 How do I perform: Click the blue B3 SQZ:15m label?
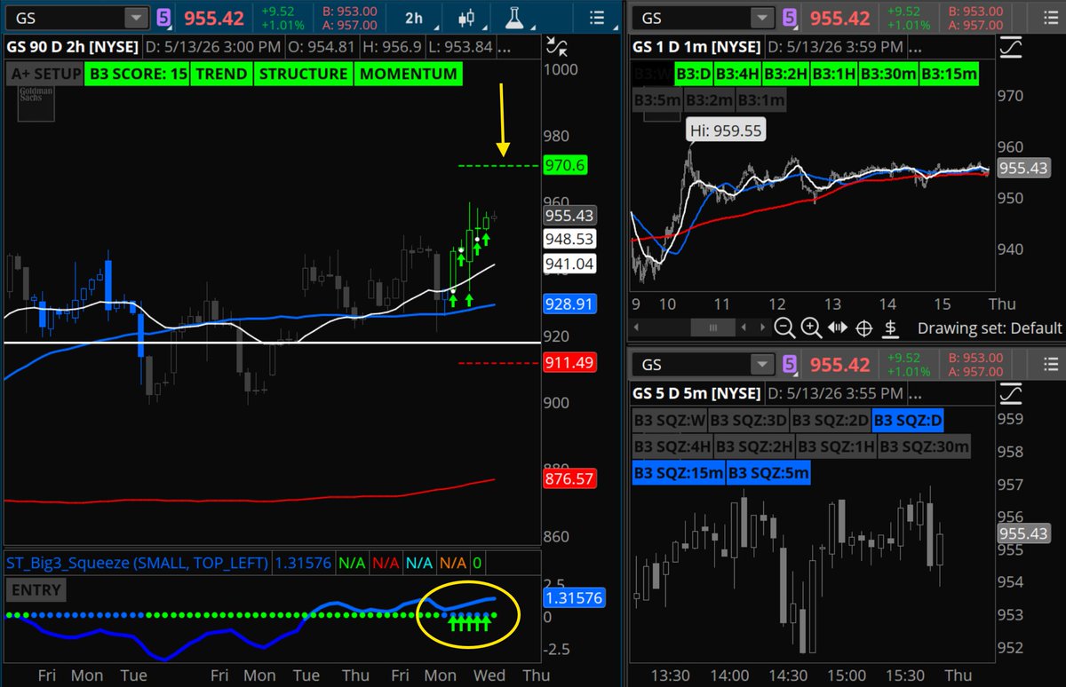[x=679, y=473]
